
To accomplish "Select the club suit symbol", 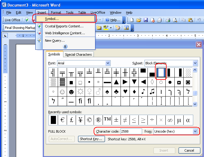I will pyautogui.click(x=116, y=92).
